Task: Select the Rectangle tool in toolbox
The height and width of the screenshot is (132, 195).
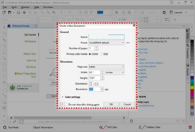Action: 4,64
